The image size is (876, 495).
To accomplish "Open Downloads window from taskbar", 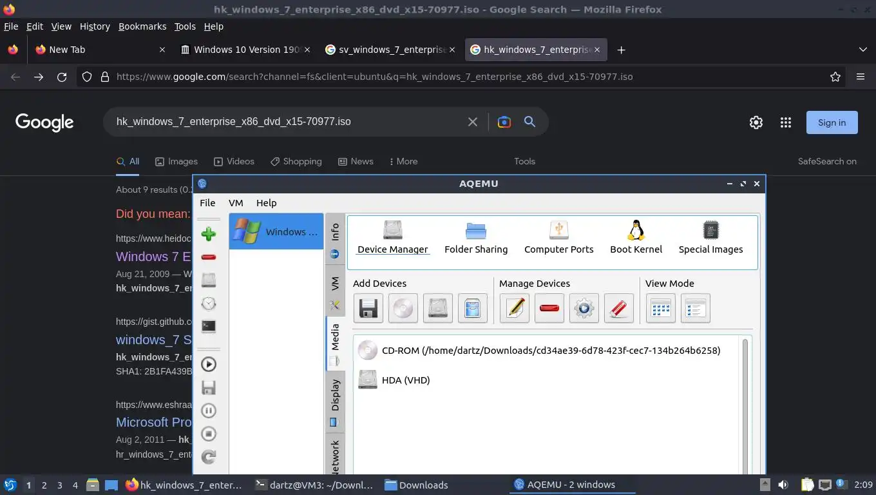I will tap(416, 485).
